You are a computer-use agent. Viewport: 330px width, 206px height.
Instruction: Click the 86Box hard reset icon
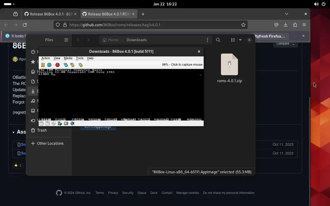tap(49, 65)
